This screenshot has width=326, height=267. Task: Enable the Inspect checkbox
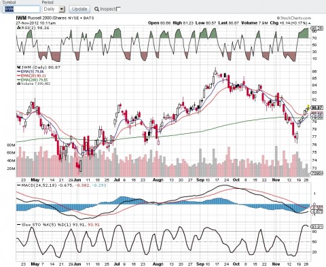tap(118, 9)
